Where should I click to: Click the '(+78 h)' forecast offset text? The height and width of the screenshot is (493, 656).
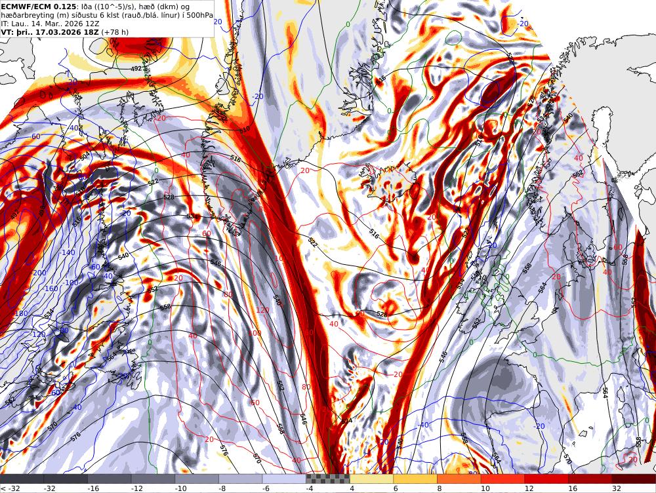(115, 31)
